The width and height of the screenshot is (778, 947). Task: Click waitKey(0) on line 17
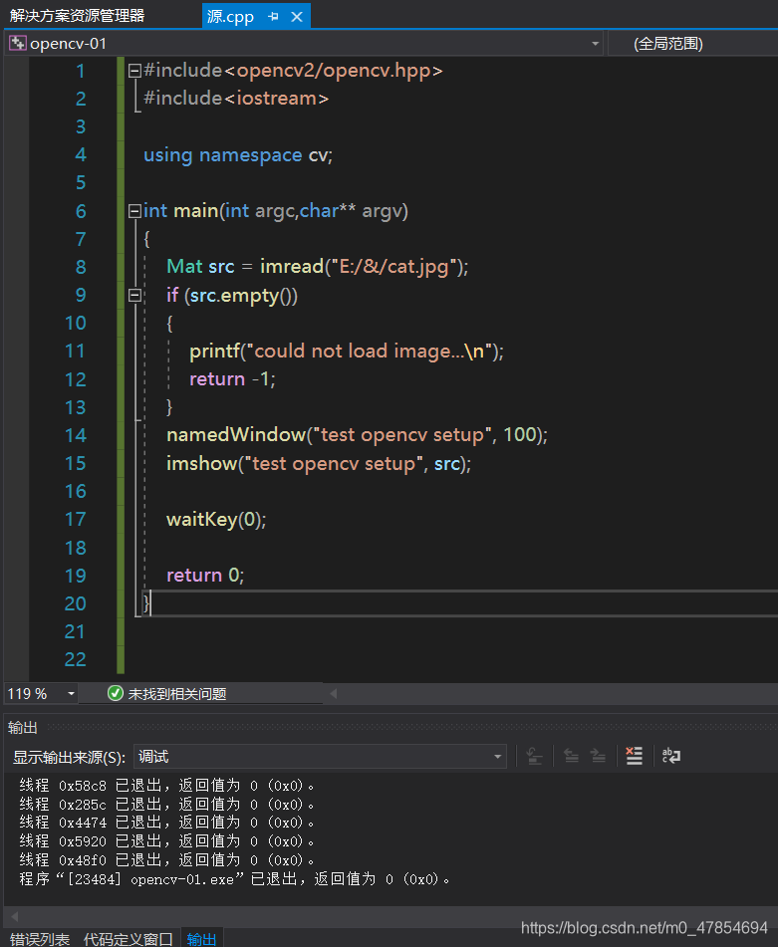click(215, 520)
